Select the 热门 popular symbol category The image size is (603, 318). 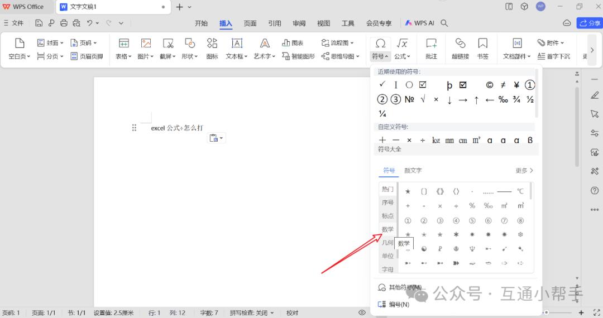387,189
